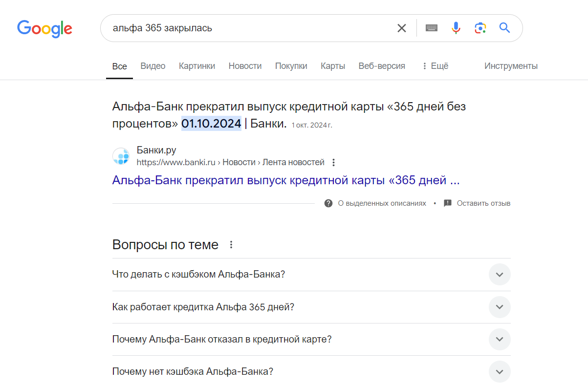This screenshot has width=588, height=387.
Task: Switch to the Новости tab
Action: click(245, 66)
